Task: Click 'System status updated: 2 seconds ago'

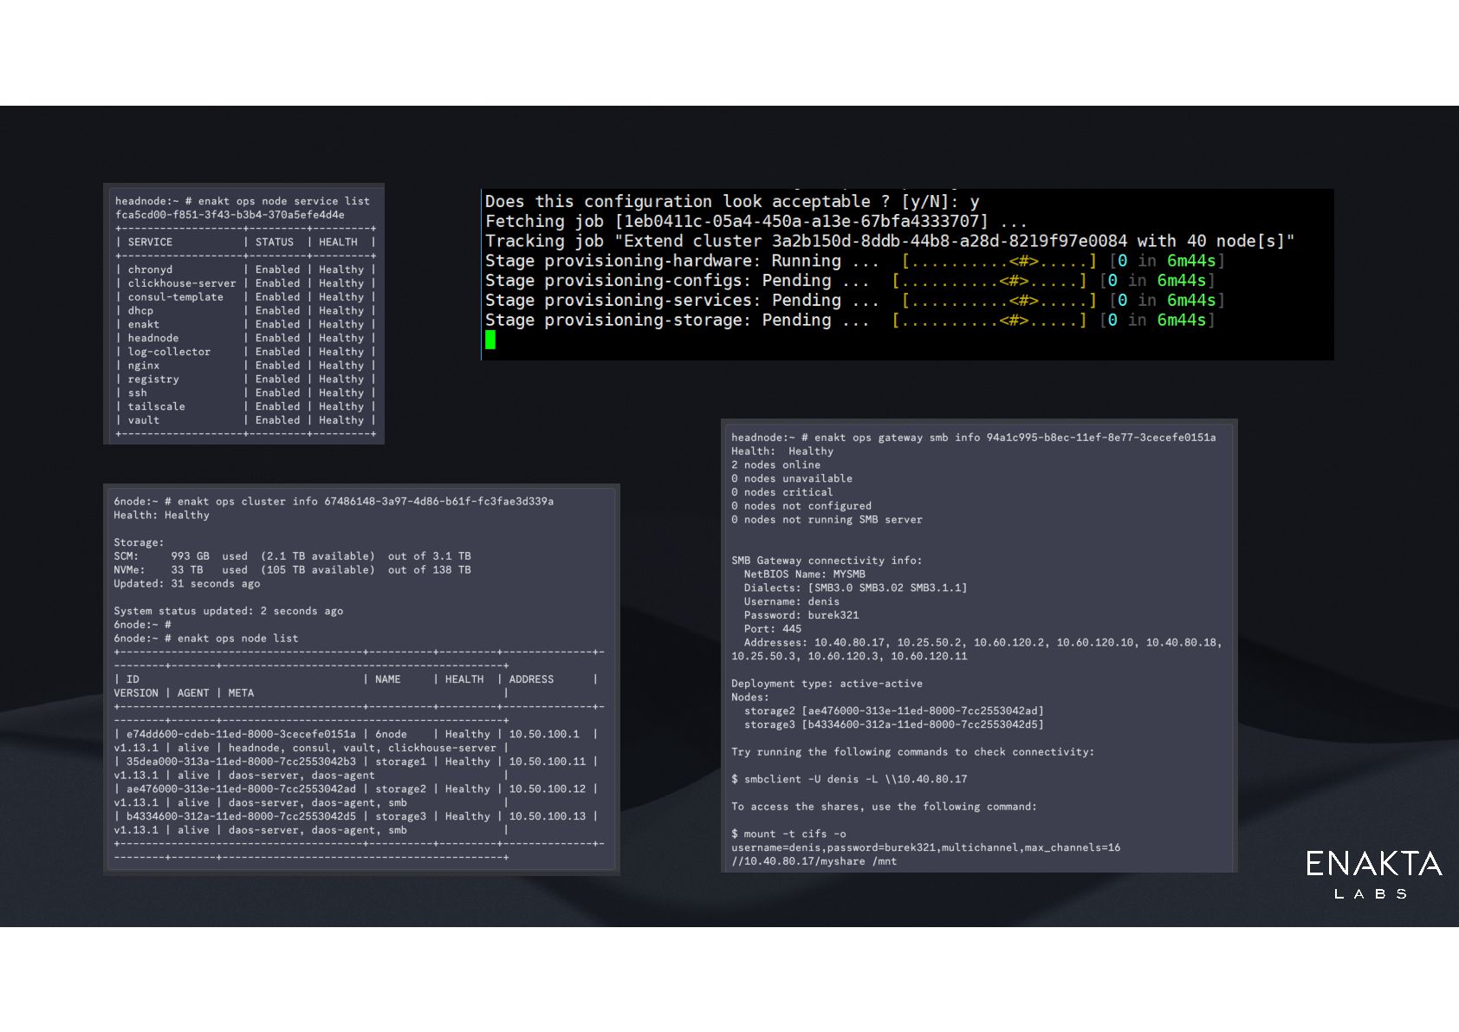Action: pos(229,611)
